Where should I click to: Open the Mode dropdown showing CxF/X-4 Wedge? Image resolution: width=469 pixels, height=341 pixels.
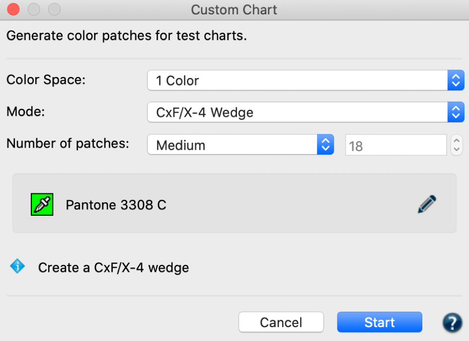coord(306,112)
